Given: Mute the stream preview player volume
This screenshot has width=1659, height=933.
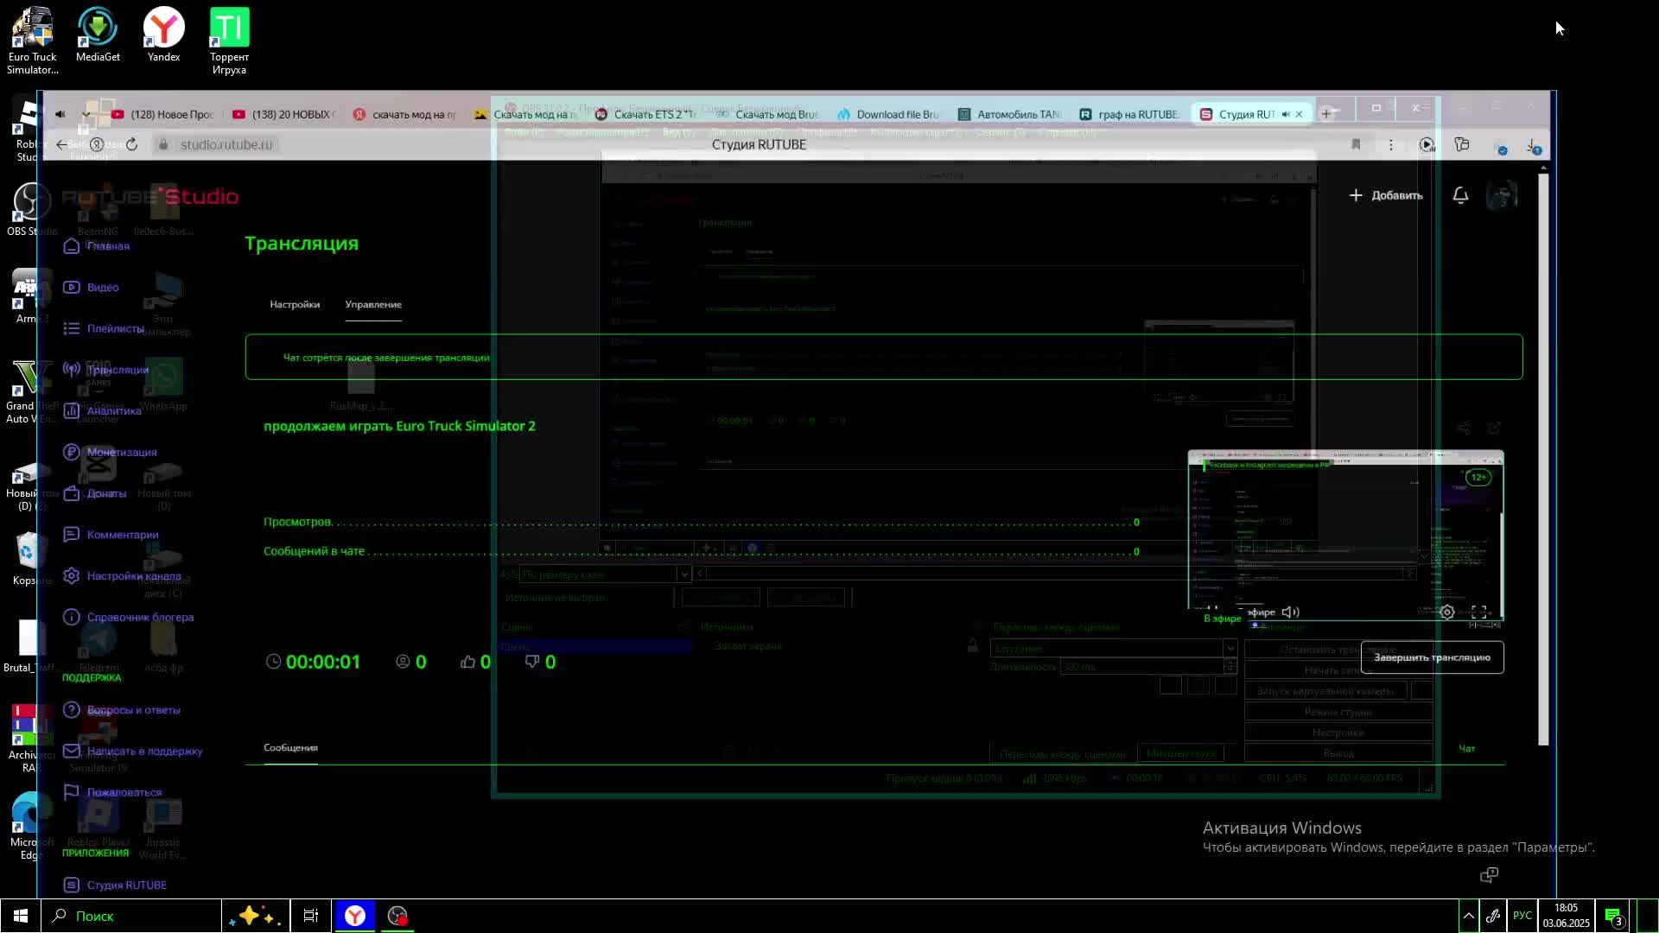Looking at the screenshot, I should click(1290, 612).
